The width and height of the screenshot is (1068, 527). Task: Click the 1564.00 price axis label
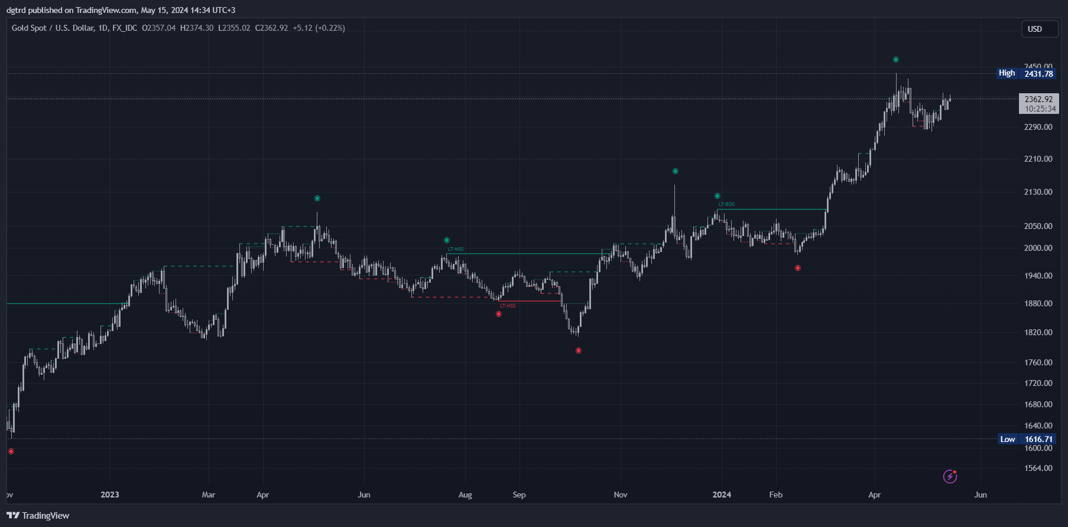(1038, 468)
